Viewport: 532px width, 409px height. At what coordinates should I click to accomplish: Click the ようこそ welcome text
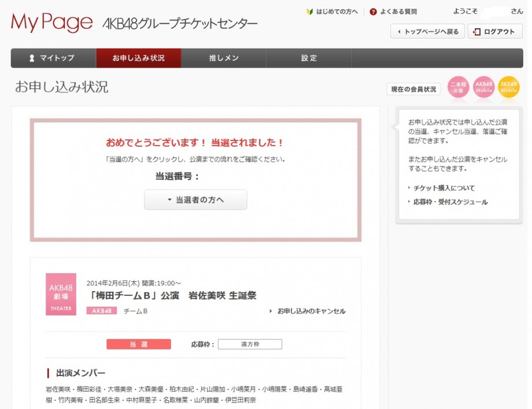465,11
